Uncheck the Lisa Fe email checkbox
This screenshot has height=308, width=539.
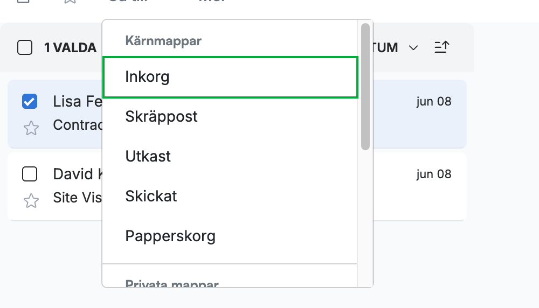pos(30,101)
